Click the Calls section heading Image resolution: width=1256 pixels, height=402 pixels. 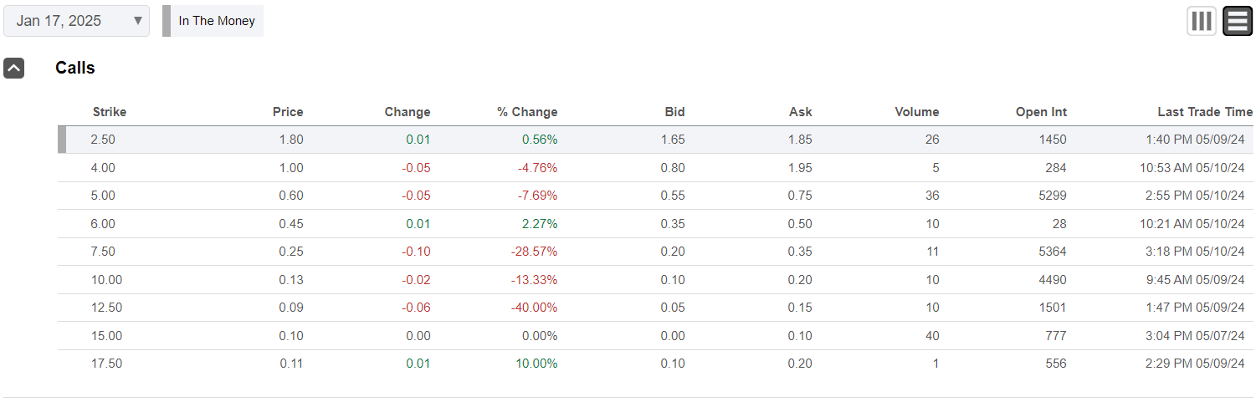tap(75, 69)
